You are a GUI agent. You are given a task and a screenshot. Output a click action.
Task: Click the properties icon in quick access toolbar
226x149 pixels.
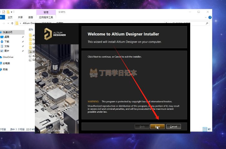click(4, 12)
